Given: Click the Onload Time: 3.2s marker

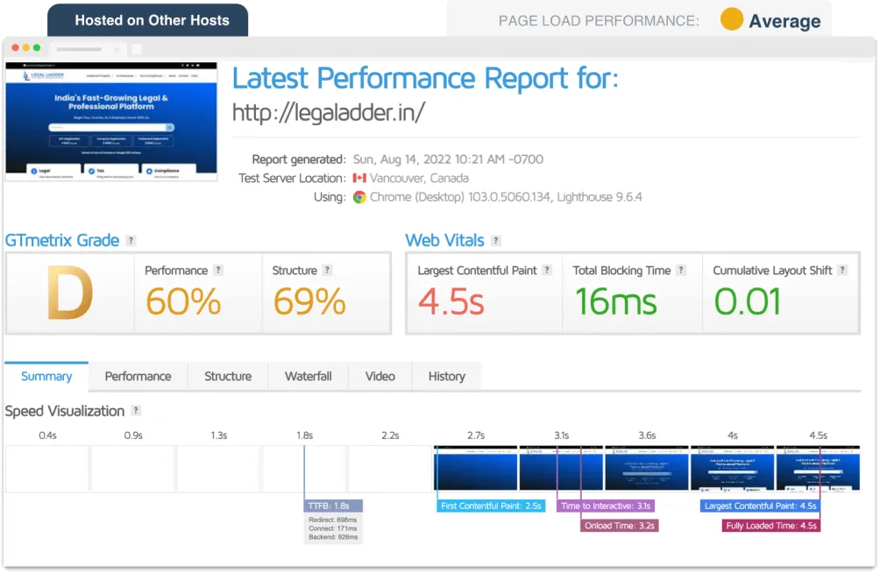Looking at the screenshot, I should pos(620,526).
